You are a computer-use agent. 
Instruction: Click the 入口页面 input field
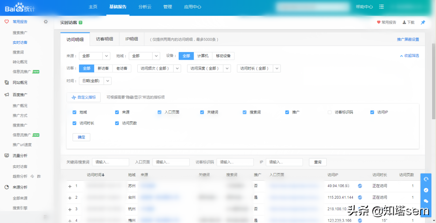tap(171, 162)
